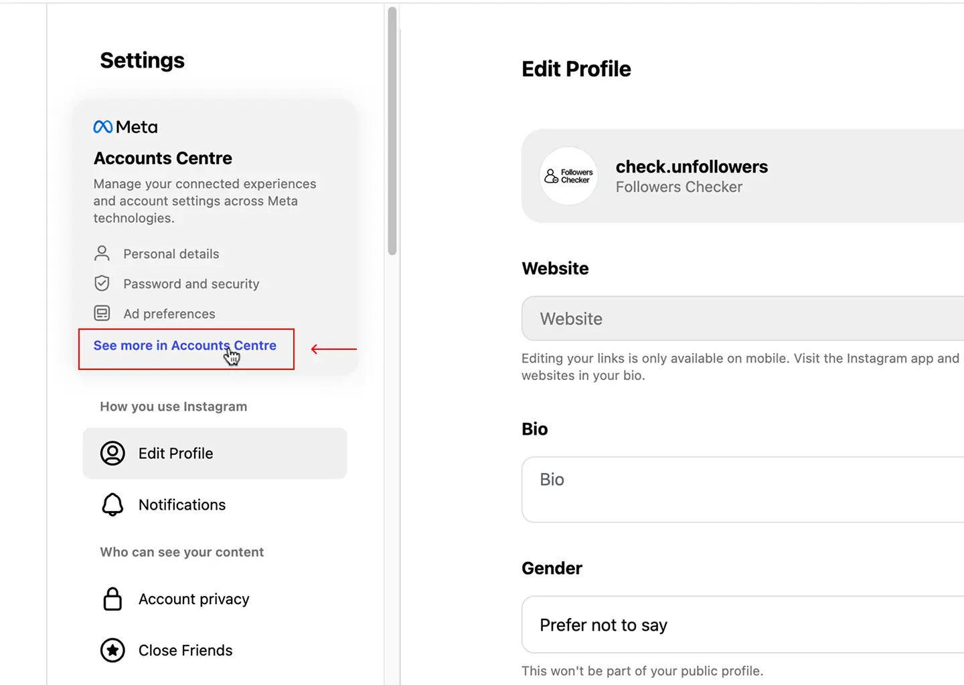Click the Close Friends star icon
The width and height of the screenshot is (964, 685).
pyautogui.click(x=112, y=650)
